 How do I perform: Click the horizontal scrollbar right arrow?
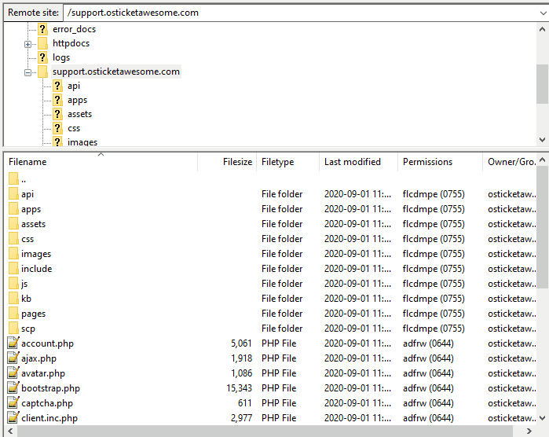[529, 431]
